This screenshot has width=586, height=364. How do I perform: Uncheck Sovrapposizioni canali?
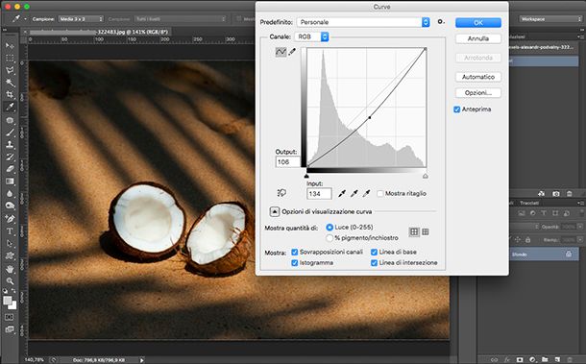click(295, 252)
